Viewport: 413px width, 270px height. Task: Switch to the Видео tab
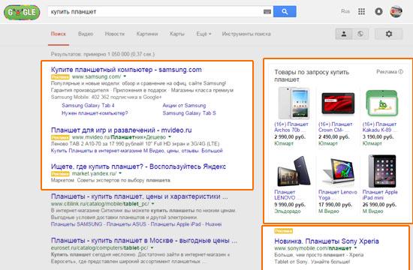tap(86, 34)
